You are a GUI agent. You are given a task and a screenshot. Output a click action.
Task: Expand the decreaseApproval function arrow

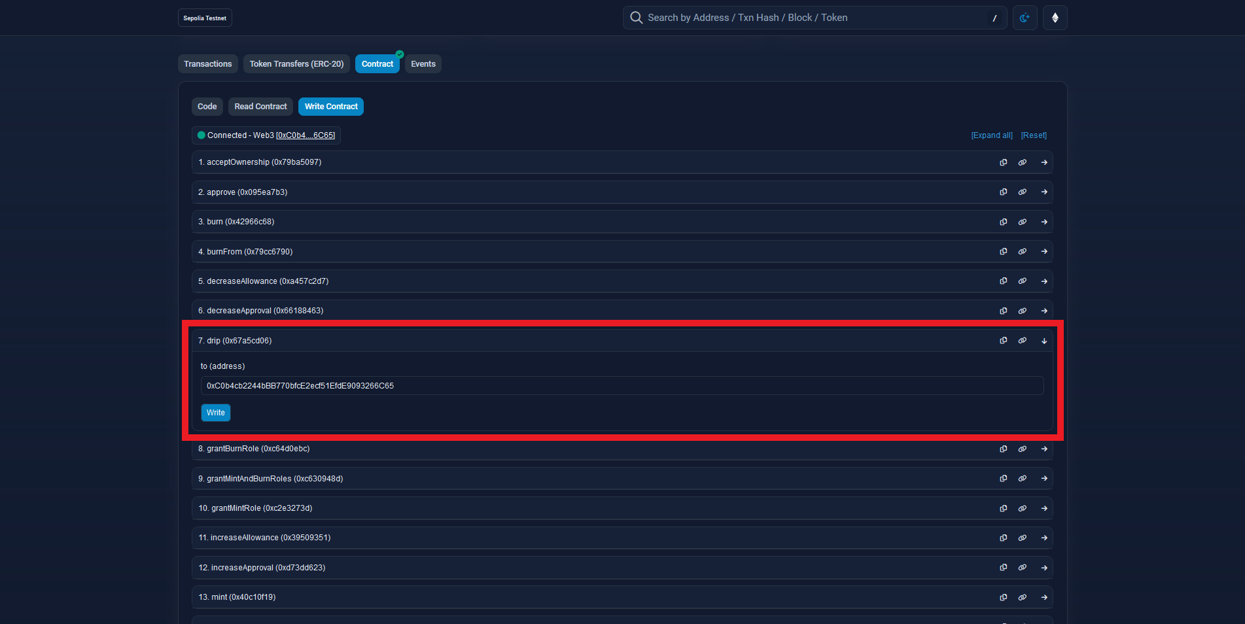pos(1044,311)
